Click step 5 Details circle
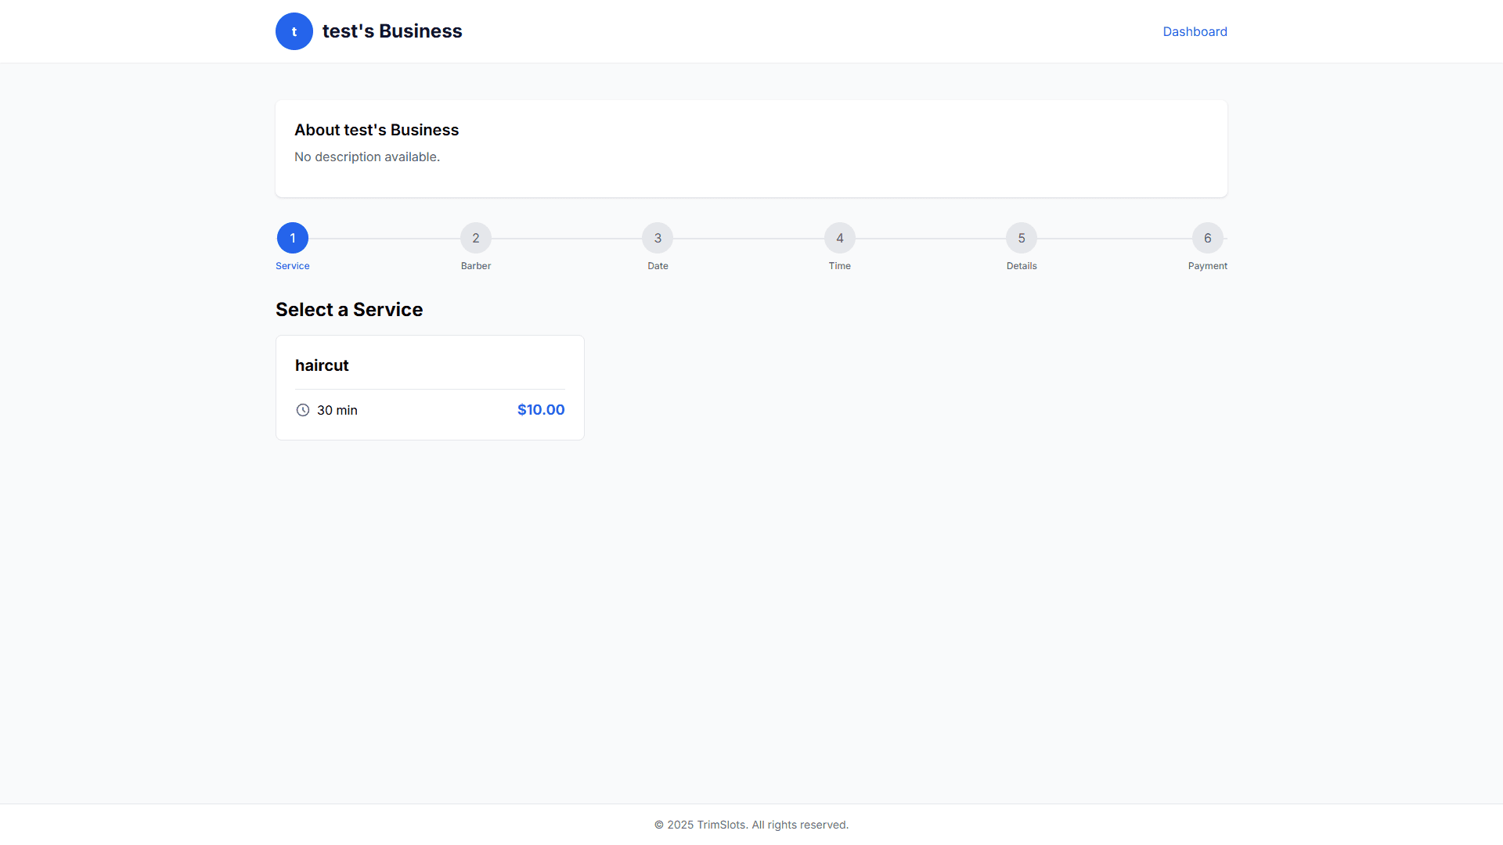 (1022, 238)
